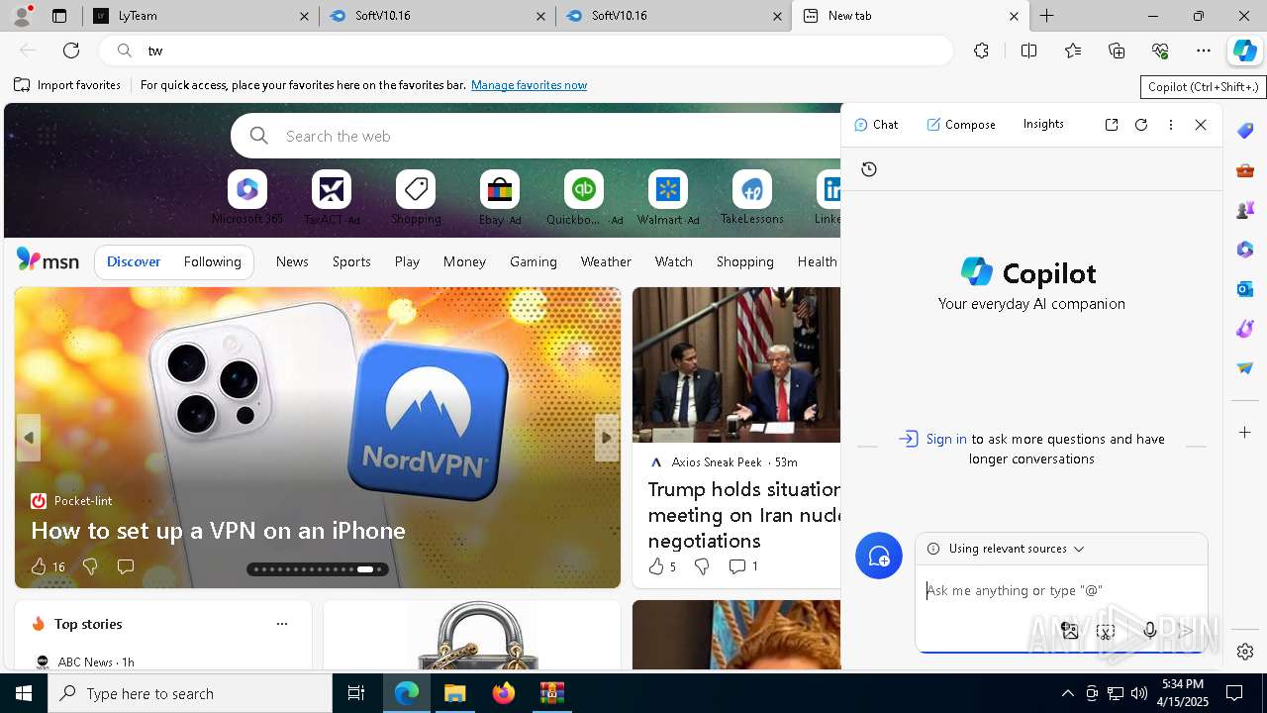Start a new Copilot topic
The width and height of the screenshot is (1267, 713).
click(x=879, y=557)
